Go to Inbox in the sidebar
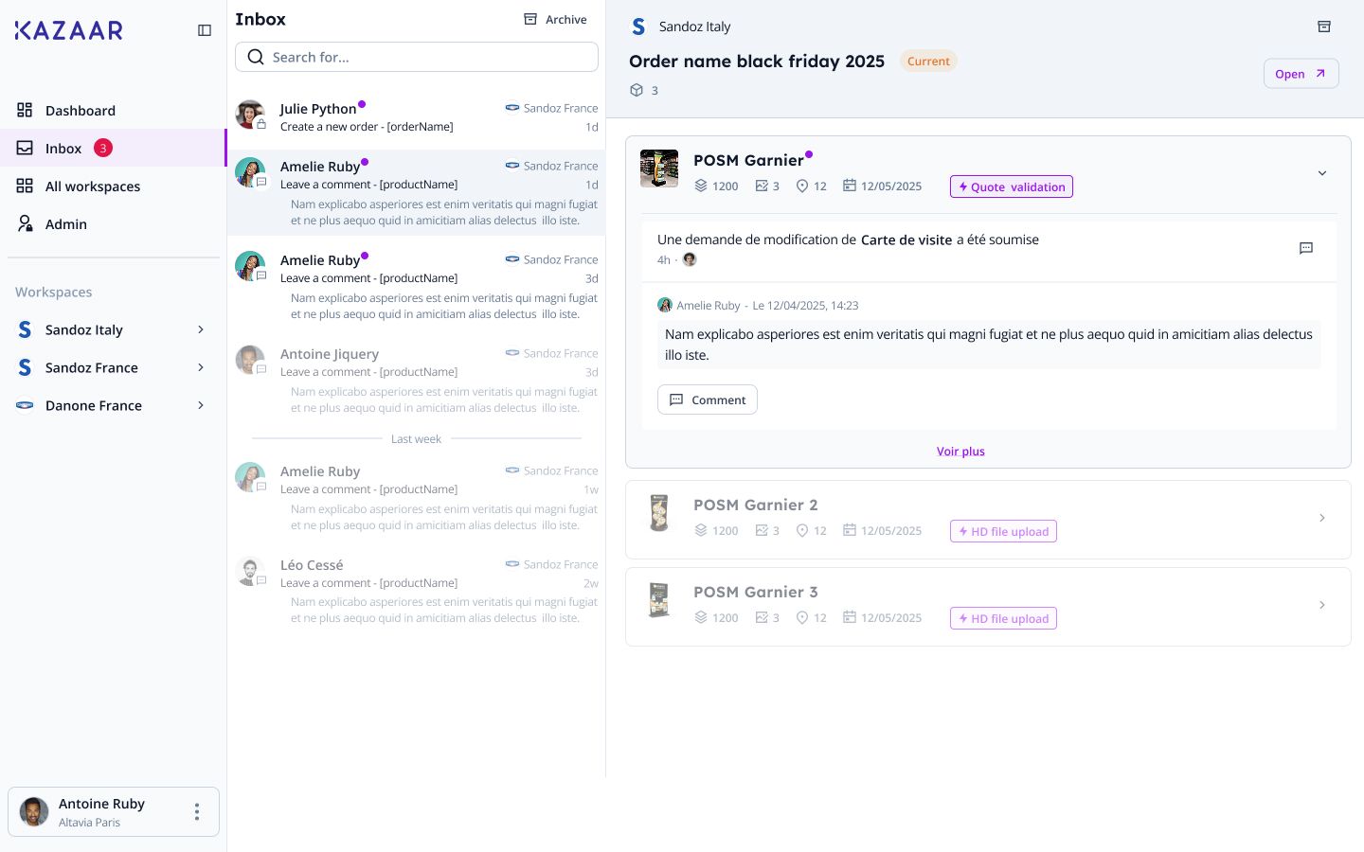The image size is (1364, 852). point(114,148)
